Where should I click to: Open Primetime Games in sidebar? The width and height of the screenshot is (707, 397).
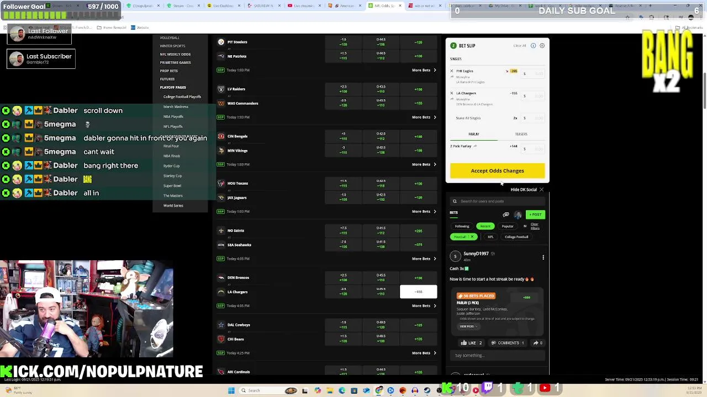point(175,62)
